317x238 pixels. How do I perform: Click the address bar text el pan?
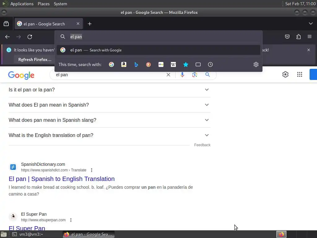pos(76,37)
